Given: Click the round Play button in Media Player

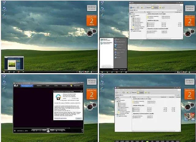Looking at the screenshot, I should [x=48, y=130].
